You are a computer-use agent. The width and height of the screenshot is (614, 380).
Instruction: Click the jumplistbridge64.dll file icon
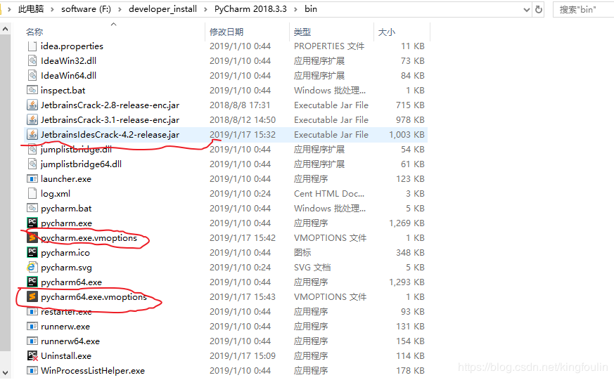(32, 164)
